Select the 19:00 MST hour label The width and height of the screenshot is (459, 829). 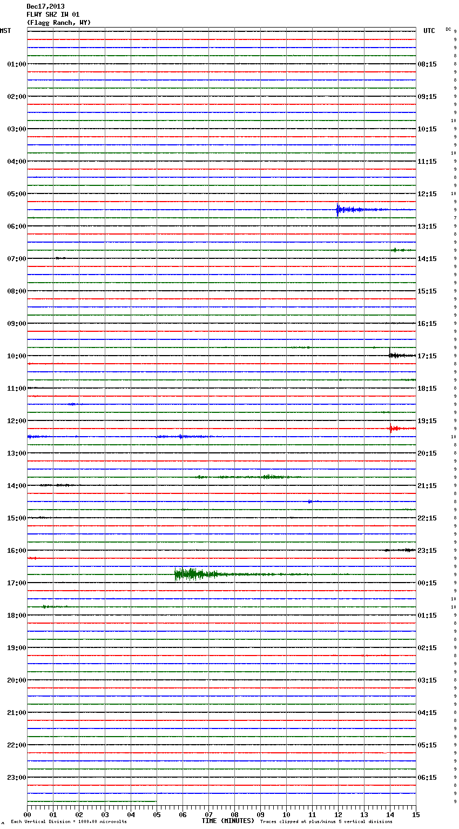pyautogui.click(x=16, y=648)
